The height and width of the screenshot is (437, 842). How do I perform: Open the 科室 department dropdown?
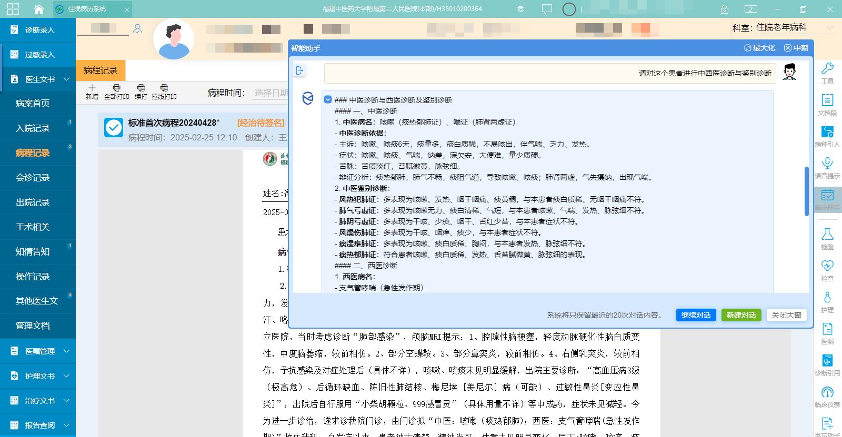click(x=829, y=28)
